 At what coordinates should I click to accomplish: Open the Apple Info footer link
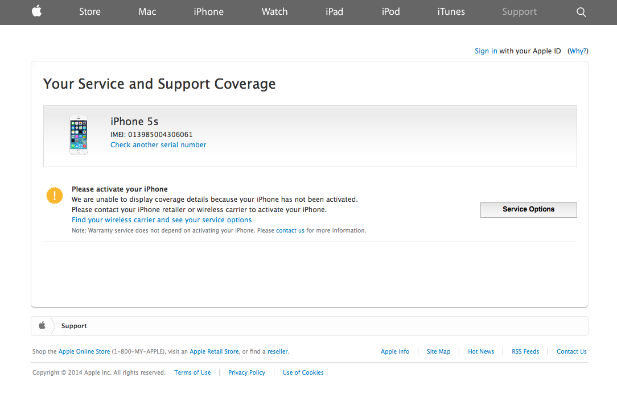tap(395, 351)
